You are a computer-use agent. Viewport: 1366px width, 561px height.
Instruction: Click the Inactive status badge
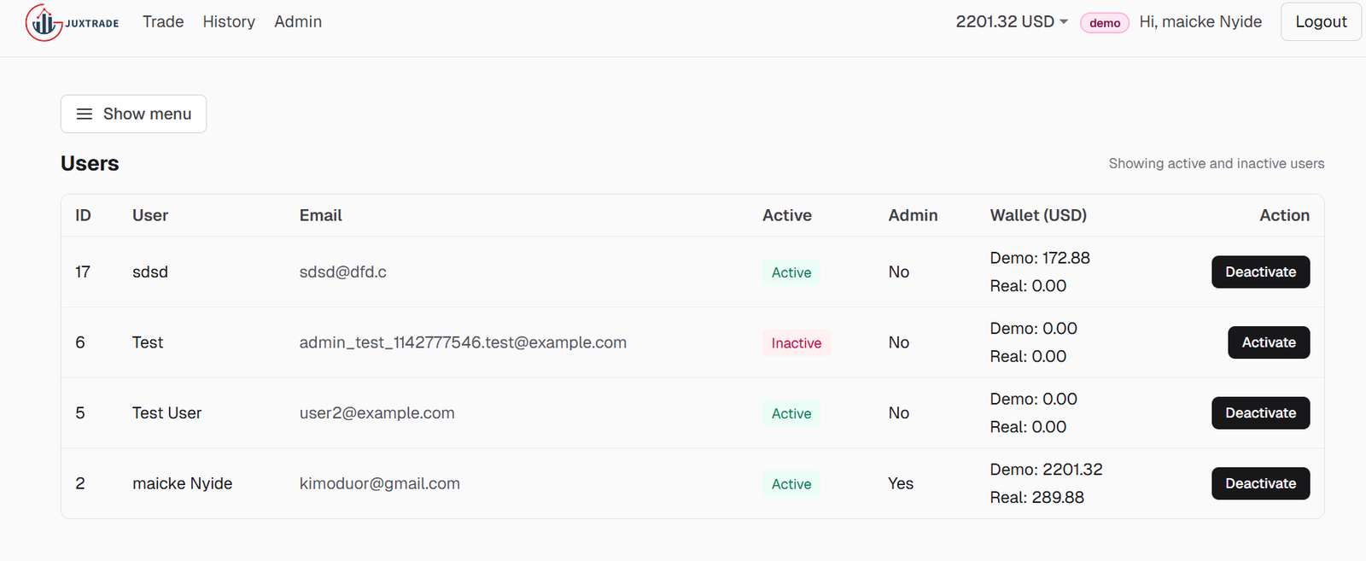[796, 343]
